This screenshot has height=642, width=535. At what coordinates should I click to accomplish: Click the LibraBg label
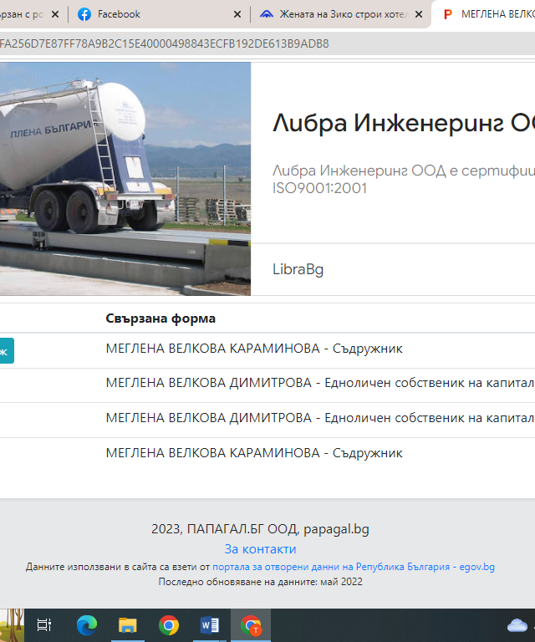[x=298, y=269]
